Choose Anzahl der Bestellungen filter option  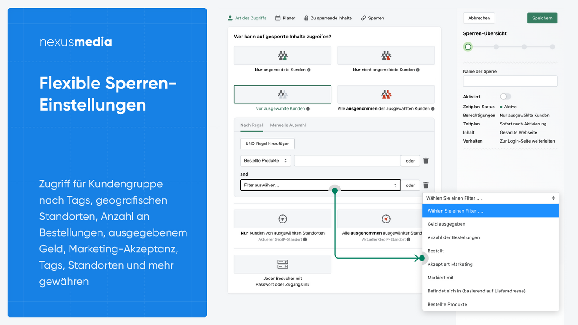tap(490, 237)
